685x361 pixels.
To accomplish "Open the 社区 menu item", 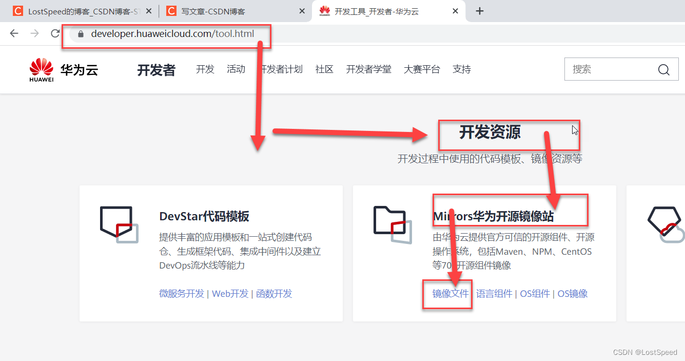I will [x=324, y=69].
